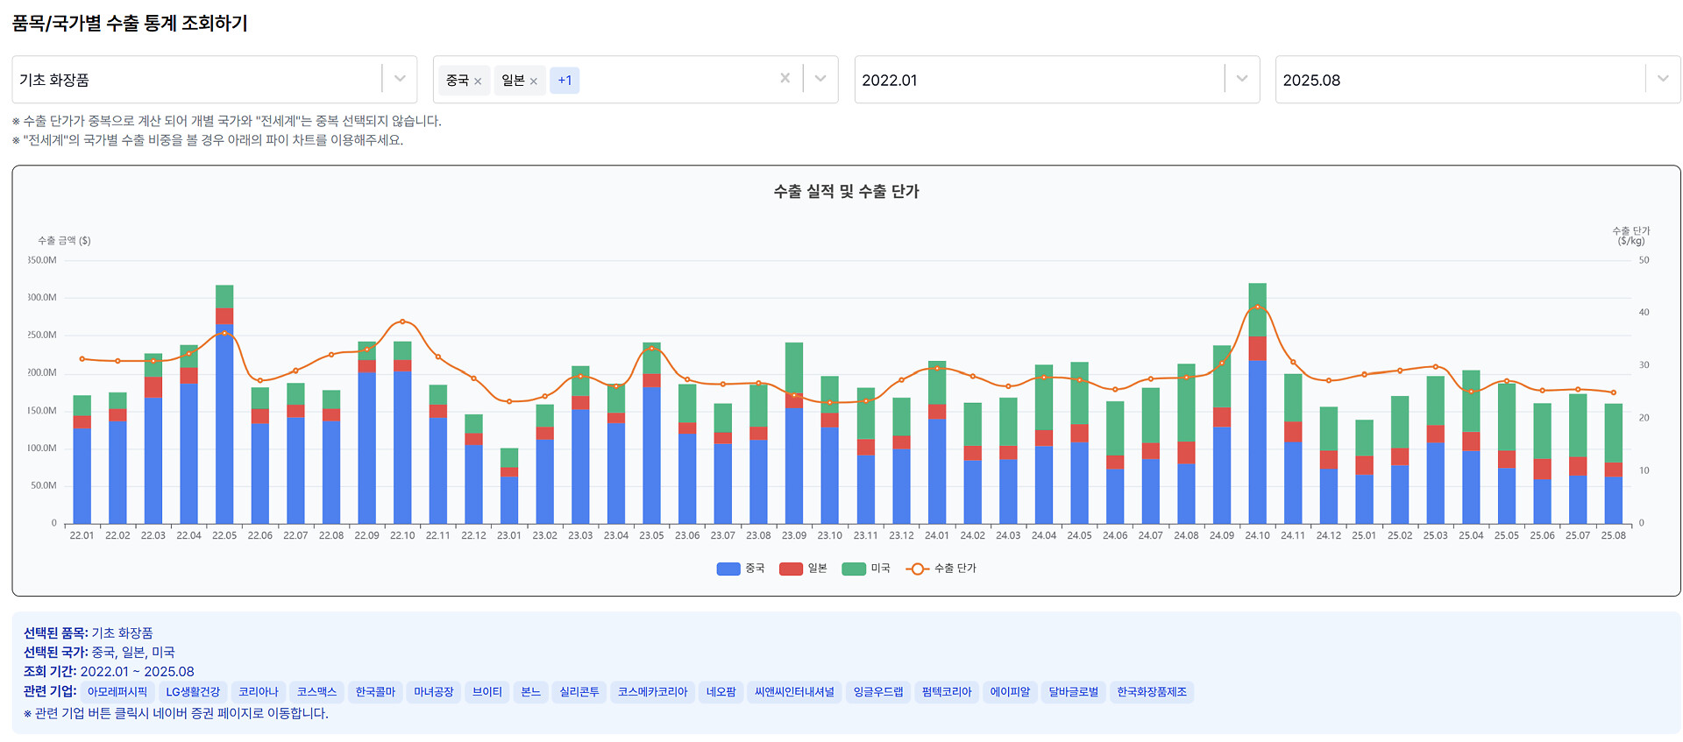Image resolution: width=1683 pixels, height=742 pixels.
Task: Open the 2025.08 end date dropdown
Action: (1662, 79)
